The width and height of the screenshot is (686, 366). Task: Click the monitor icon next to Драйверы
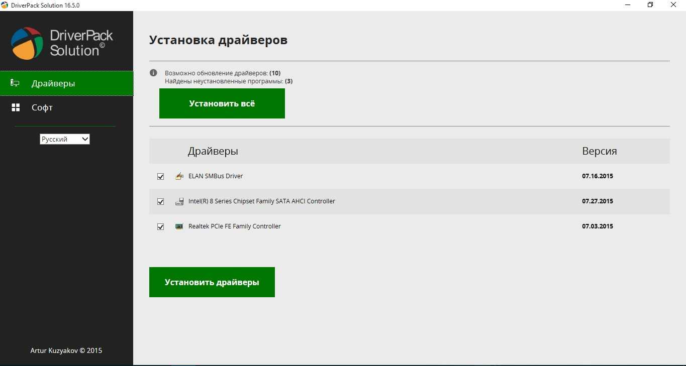click(x=16, y=83)
